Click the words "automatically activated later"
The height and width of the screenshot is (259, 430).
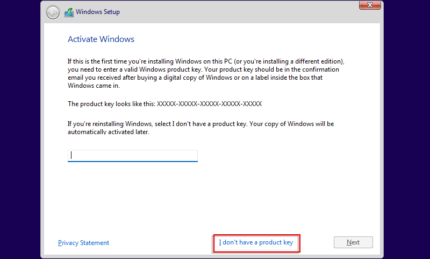click(108, 132)
